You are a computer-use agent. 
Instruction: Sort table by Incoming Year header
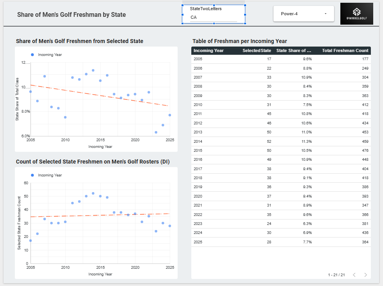[209, 50]
